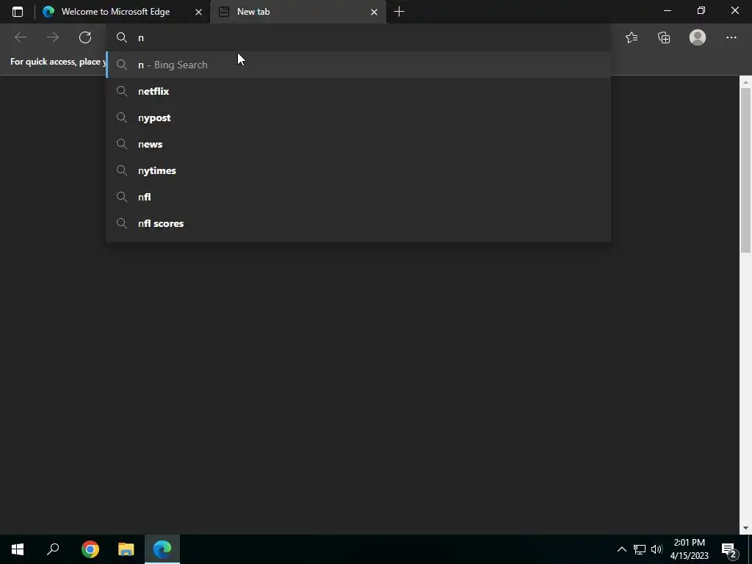The image size is (752, 564).
Task: Open the profile avatar
Action: 698,37
